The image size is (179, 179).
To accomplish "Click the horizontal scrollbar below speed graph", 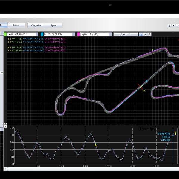I will (89, 169).
